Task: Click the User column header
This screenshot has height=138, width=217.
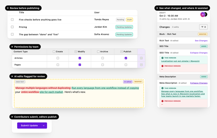Action: [97, 13]
